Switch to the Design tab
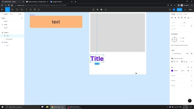Viewport: 194px width, 109px height. (x=173, y=14)
